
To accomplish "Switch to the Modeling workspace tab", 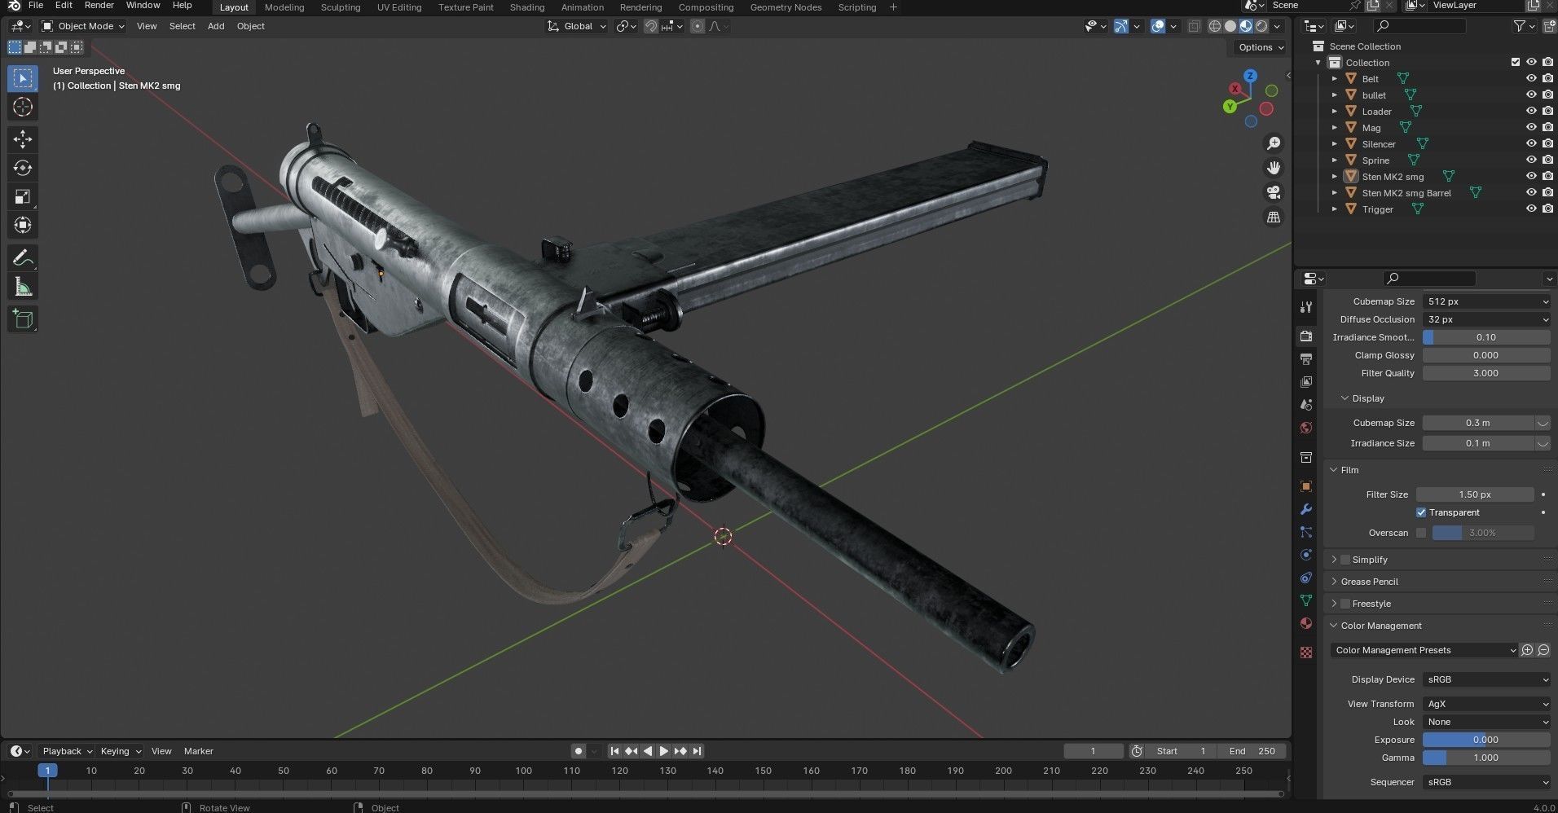I will 284,7.
